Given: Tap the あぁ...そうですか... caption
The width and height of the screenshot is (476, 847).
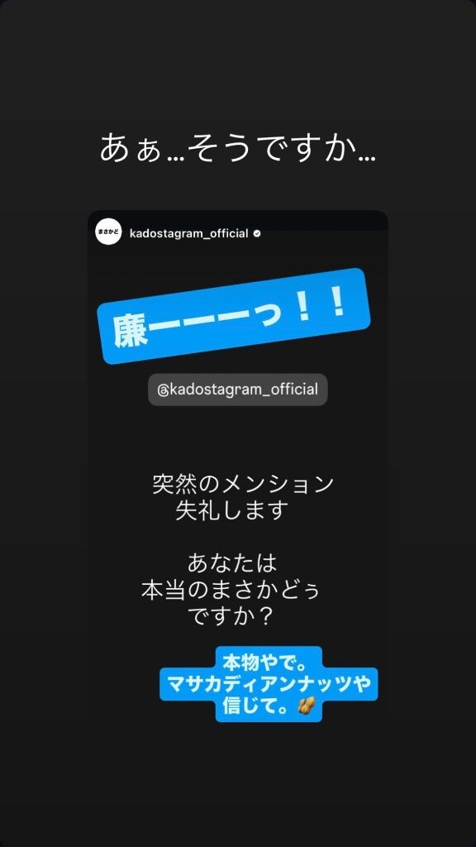Looking at the screenshot, I should pyautogui.click(x=238, y=149).
